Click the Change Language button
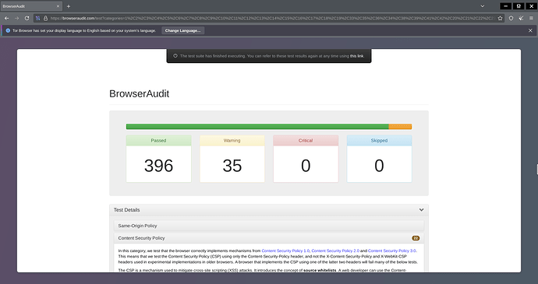The image size is (538, 284). click(183, 30)
